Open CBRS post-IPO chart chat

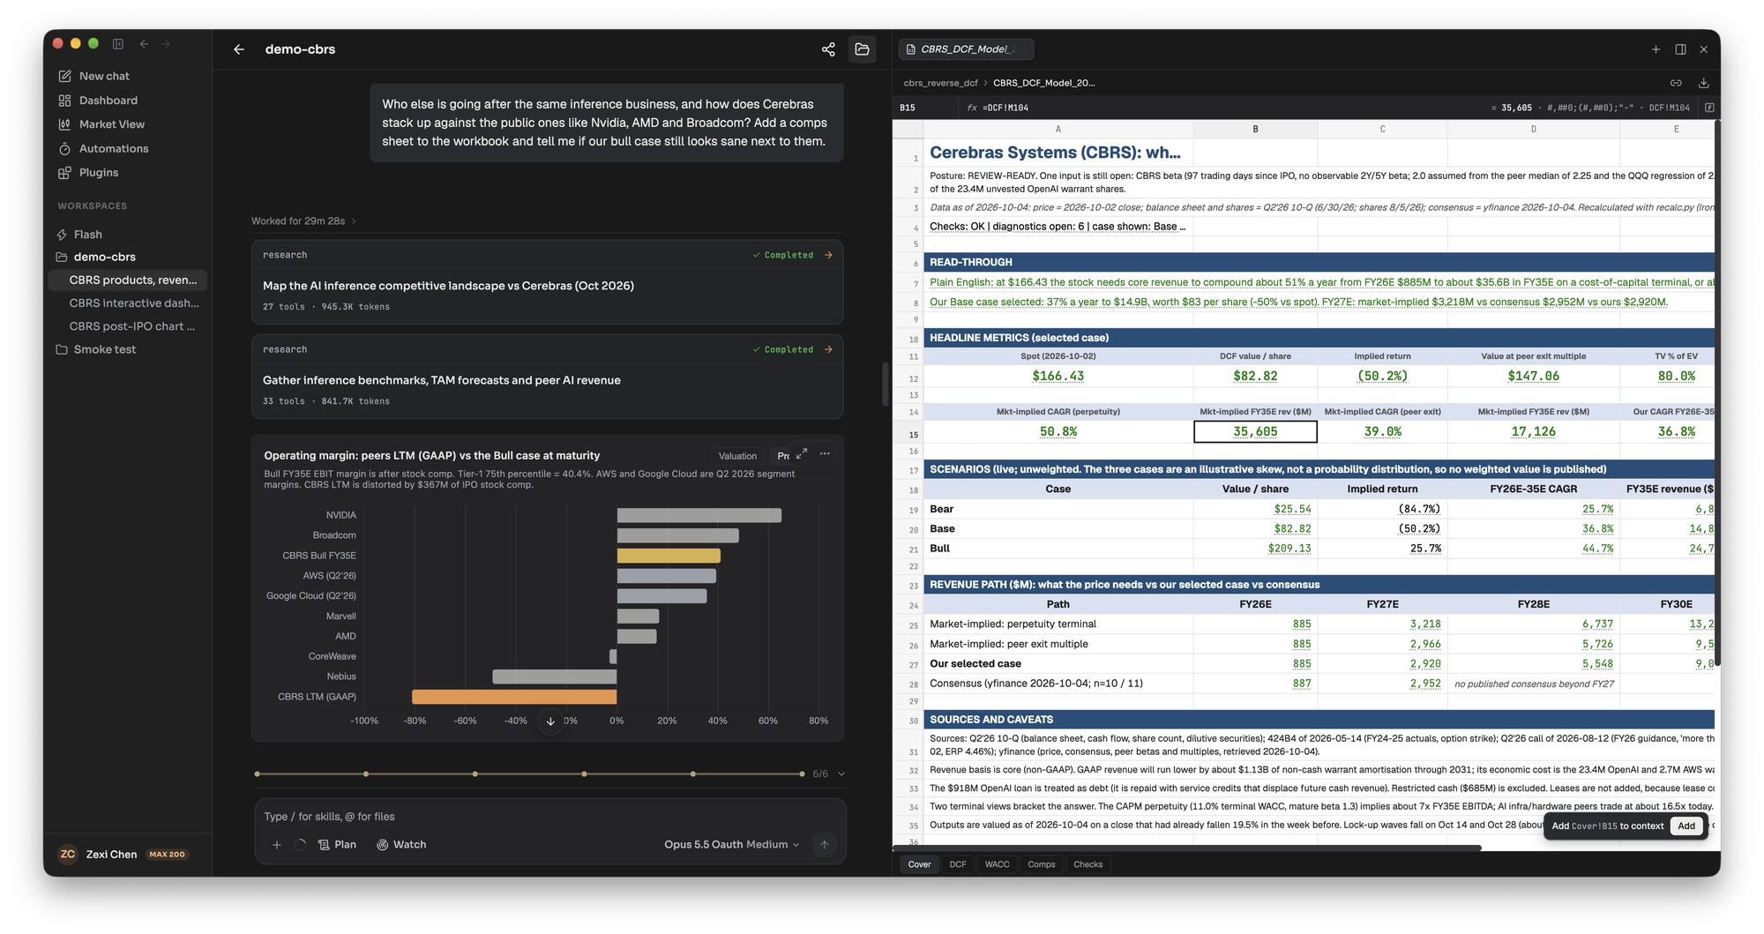pos(132,326)
